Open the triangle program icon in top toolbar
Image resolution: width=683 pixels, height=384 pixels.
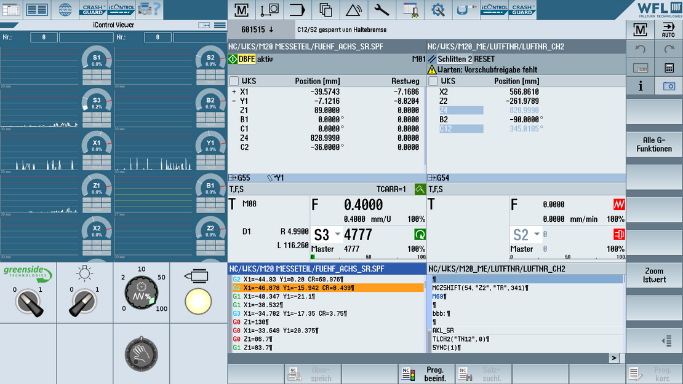(x=354, y=10)
